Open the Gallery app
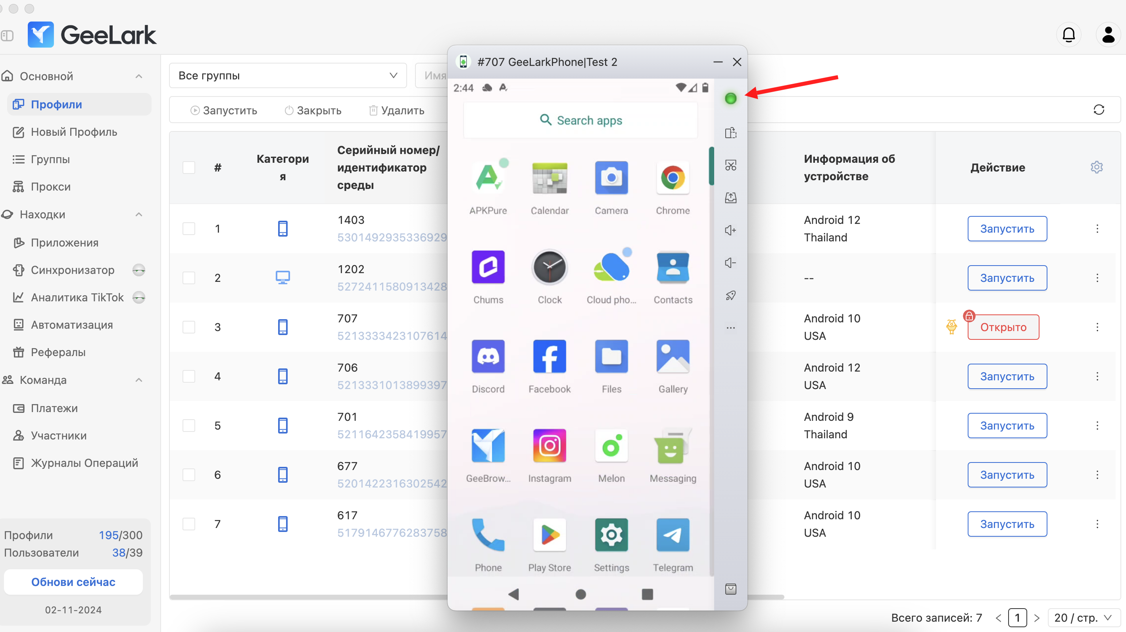 [x=673, y=356]
